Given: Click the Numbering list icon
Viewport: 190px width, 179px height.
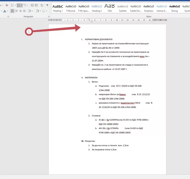Looking at the screenshot, I should [x=19, y=5].
